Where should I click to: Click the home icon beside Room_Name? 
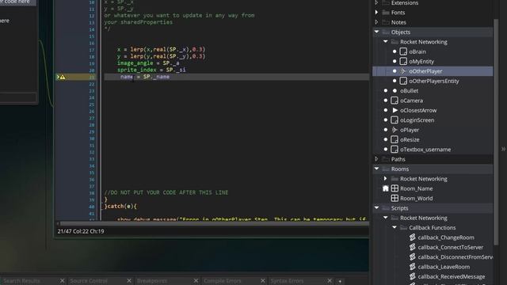(x=386, y=188)
